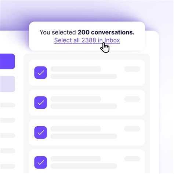Deselect the third conversation checkbox
The width and height of the screenshot is (174, 174).
tap(40, 133)
